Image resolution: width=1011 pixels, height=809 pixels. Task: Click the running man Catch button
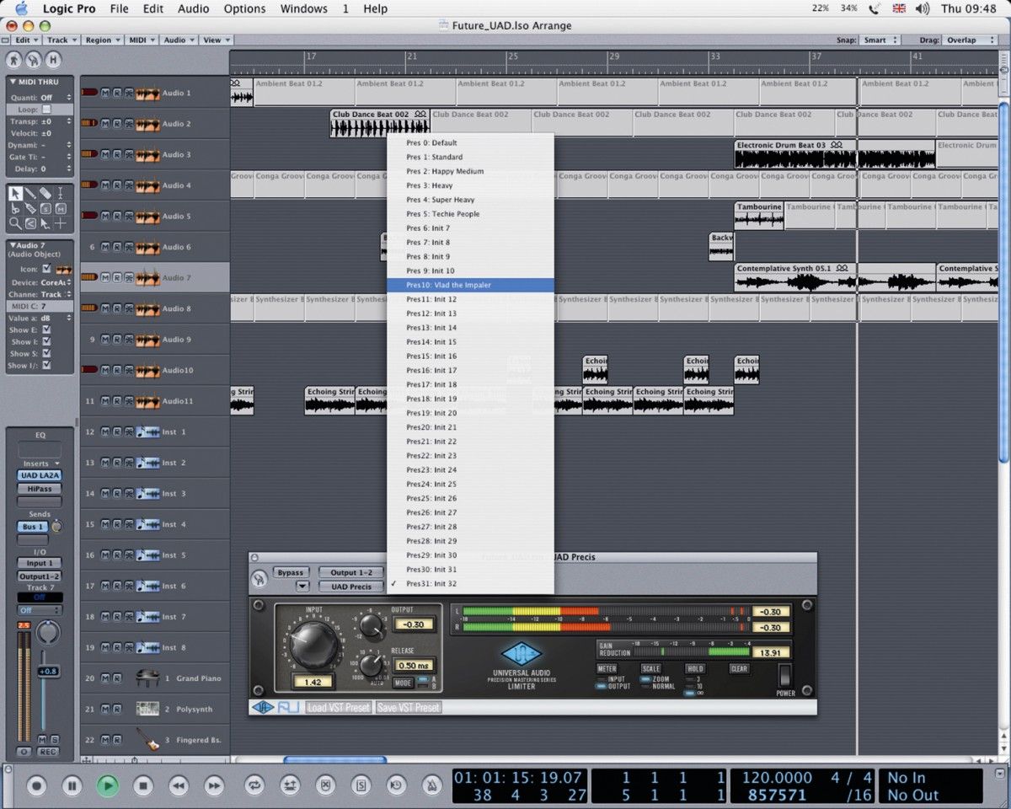(14, 60)
